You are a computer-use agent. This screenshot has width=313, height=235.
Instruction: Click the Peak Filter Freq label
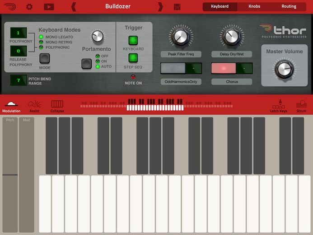(181, 54)
